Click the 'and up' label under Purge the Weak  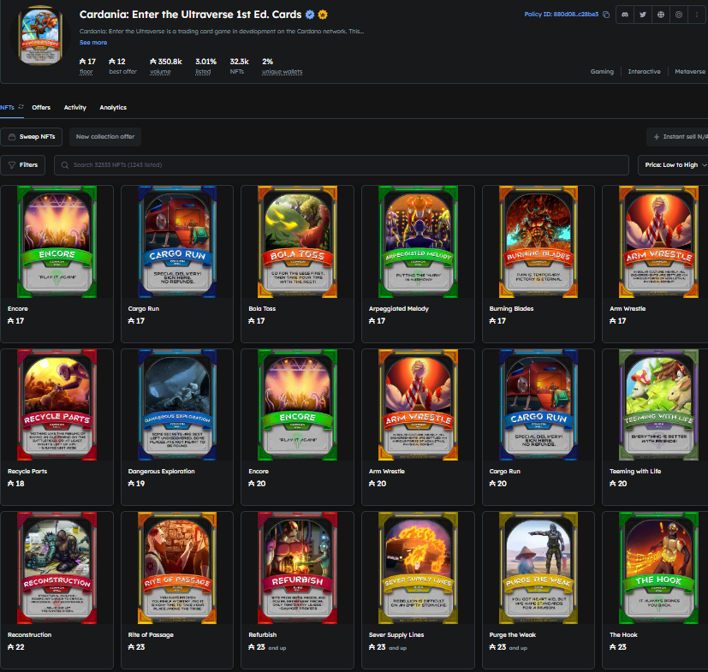click(518, 648)
